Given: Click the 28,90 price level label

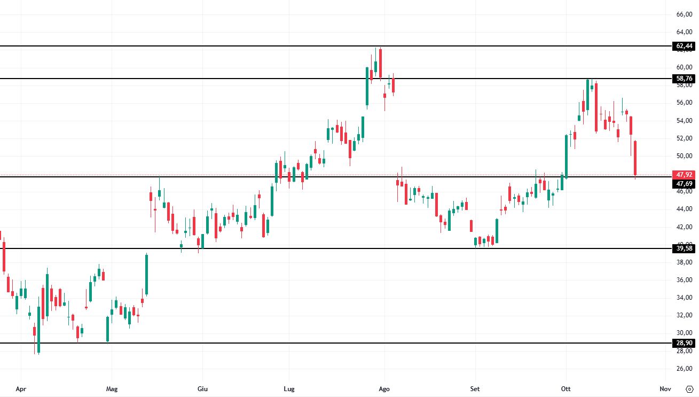Looking at the screenshot, I should click(685, 343).
